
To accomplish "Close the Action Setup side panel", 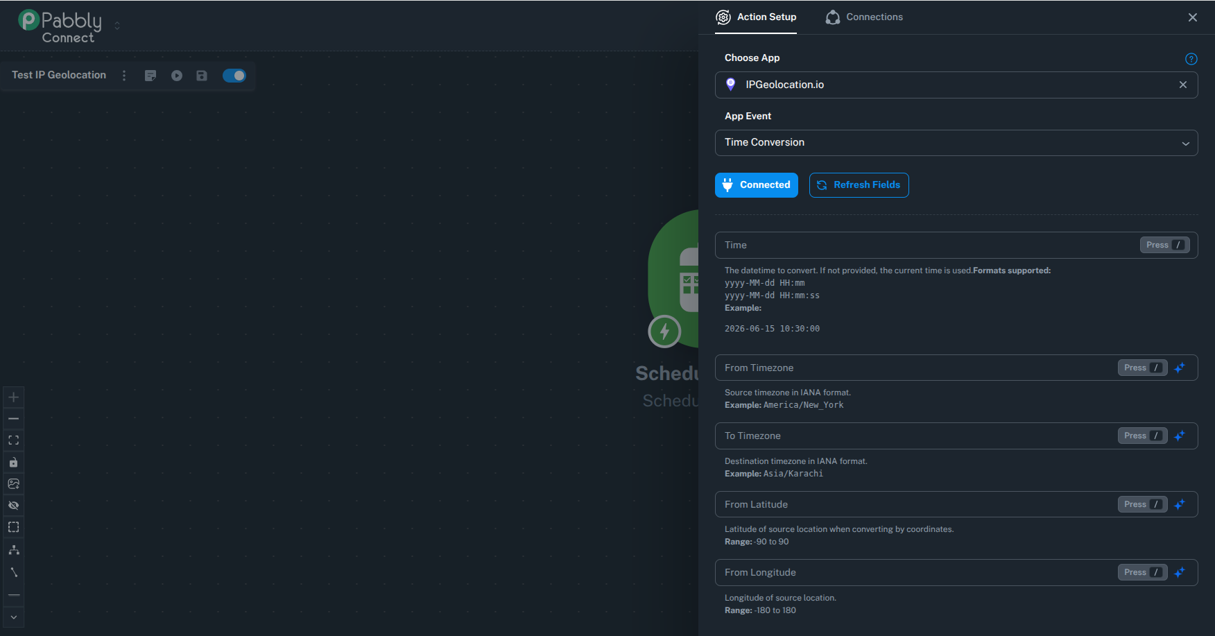I will [1193, 17].
